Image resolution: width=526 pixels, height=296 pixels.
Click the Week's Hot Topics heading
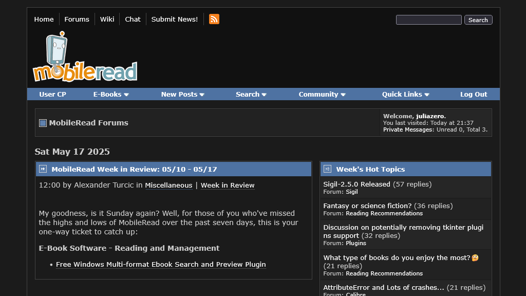(x=370, y=169)
